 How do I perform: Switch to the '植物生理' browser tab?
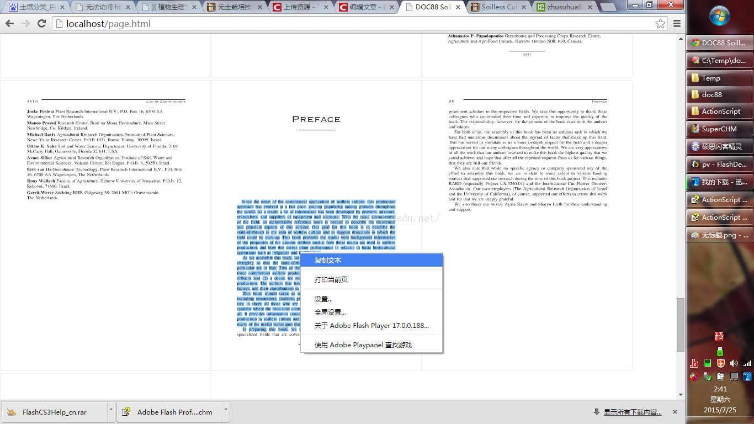[168, 7]
